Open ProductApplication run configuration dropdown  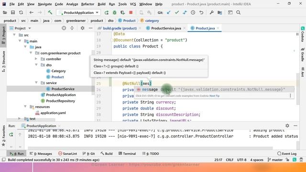click(78, 13)
